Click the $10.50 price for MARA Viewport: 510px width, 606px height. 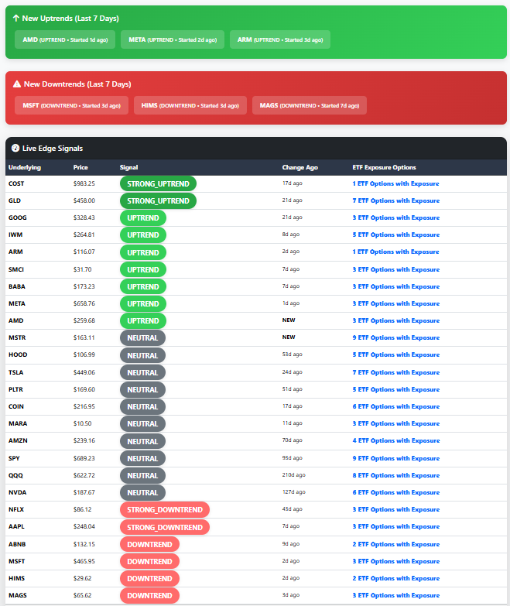coord(83,423)
